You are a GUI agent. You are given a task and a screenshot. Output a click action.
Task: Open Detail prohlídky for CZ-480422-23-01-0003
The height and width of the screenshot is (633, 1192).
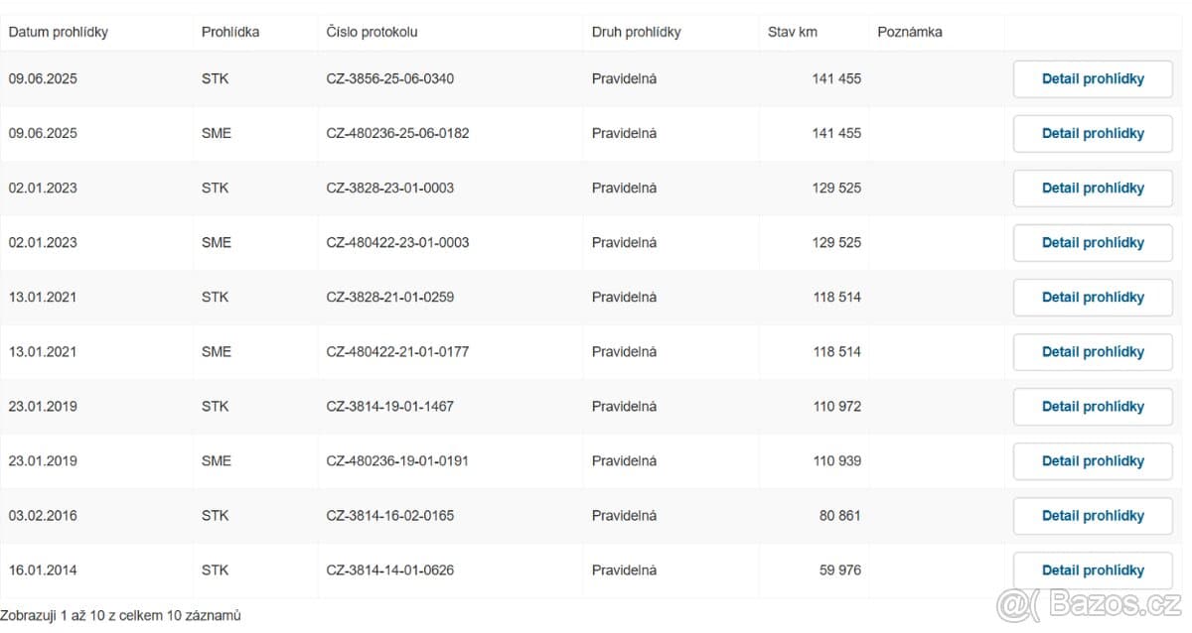1093,243
